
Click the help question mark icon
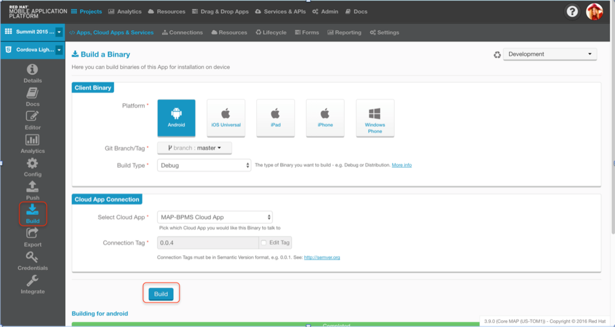click(x=572, y=12)
